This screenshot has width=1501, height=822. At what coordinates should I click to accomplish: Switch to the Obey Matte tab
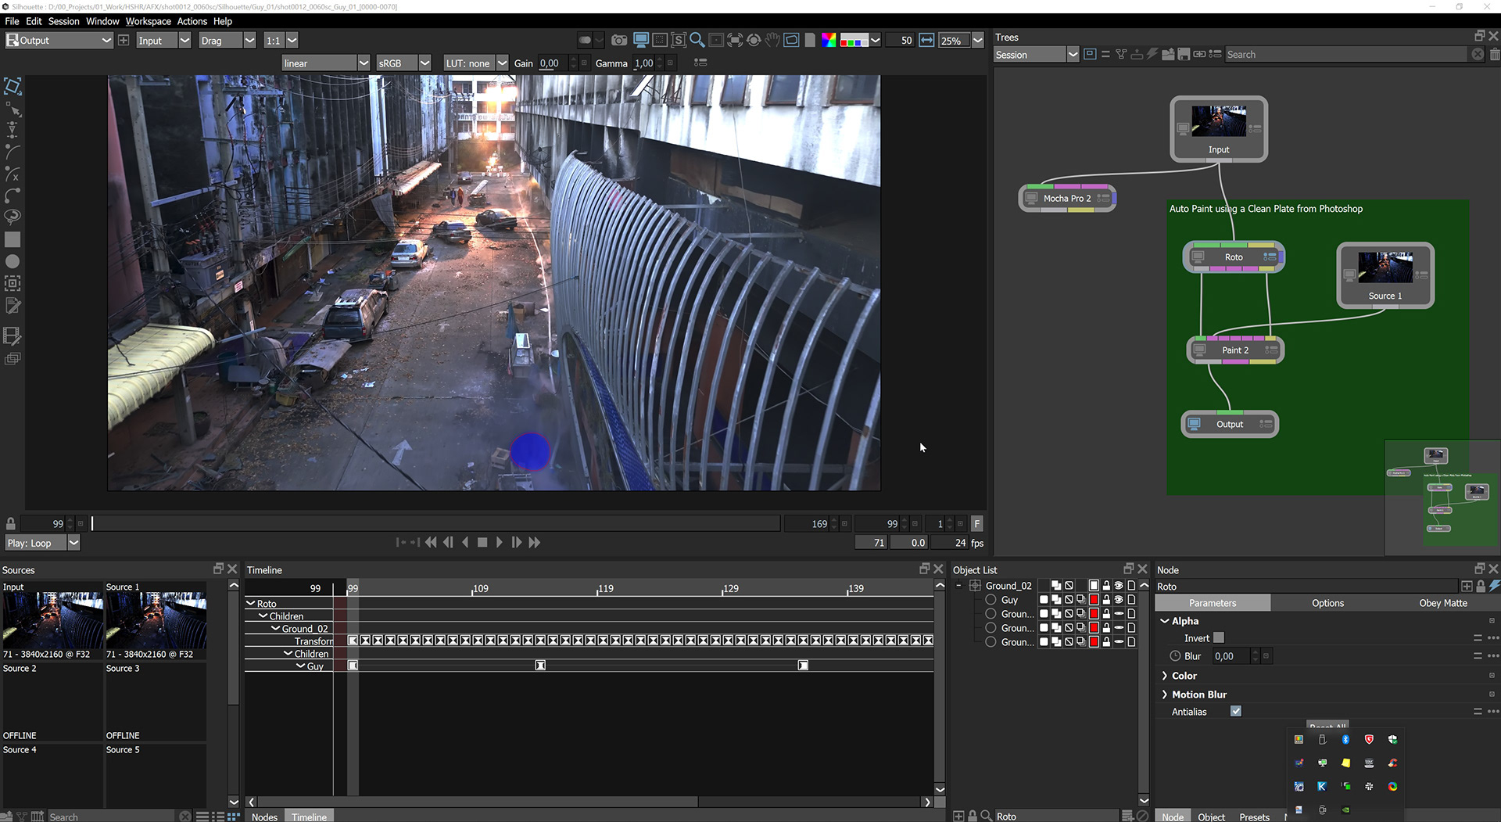pyautogui.click(x=1443, y=603)
